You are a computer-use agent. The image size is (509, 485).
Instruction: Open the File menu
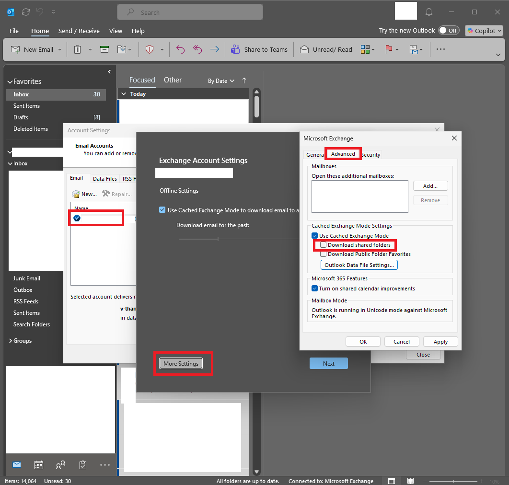14,31
